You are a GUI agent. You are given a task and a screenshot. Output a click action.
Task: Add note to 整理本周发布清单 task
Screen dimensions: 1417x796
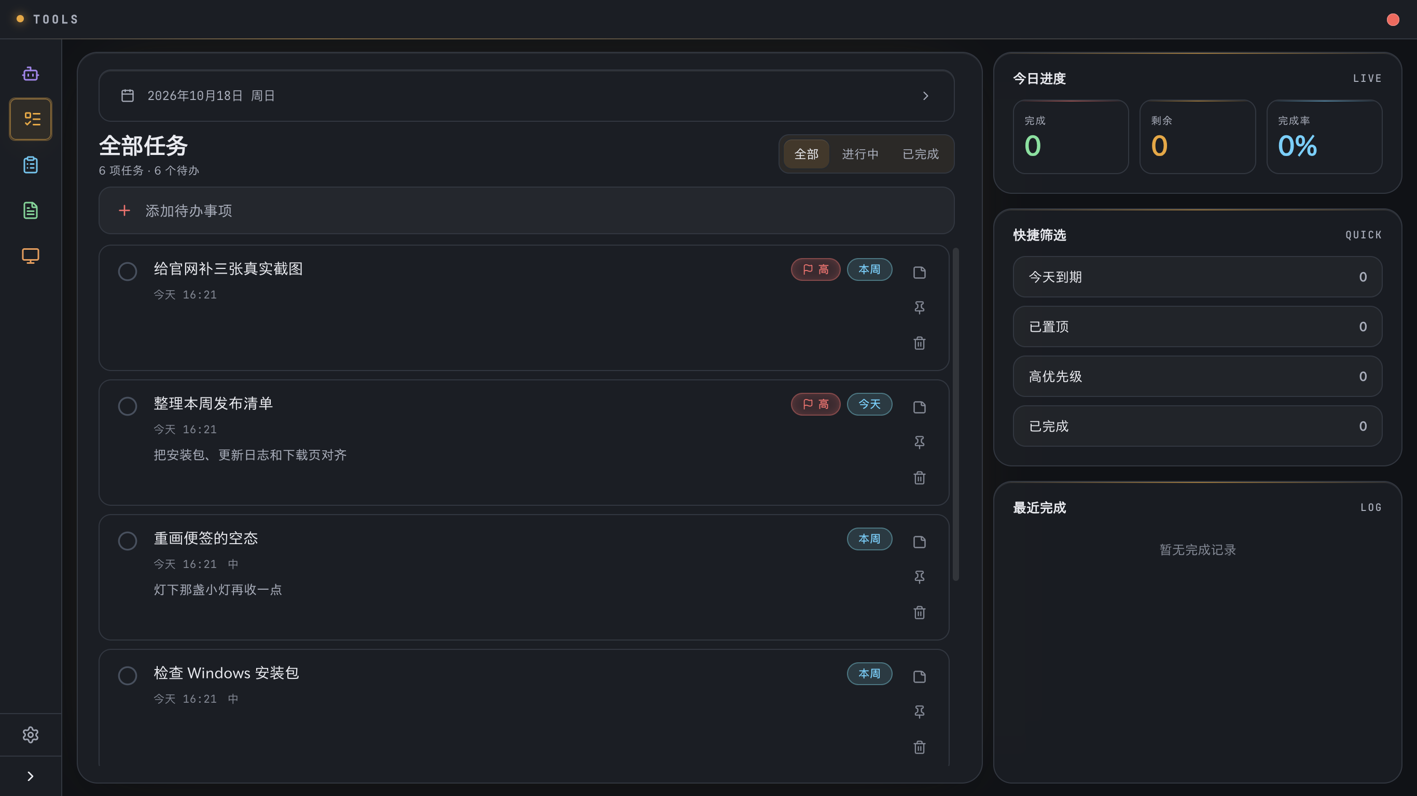pyautogui.click(x=919, y=407)
